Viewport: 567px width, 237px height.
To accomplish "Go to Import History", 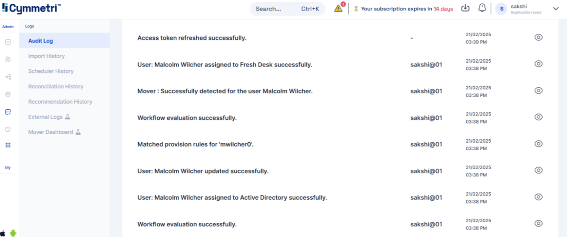I will (46, 56).
